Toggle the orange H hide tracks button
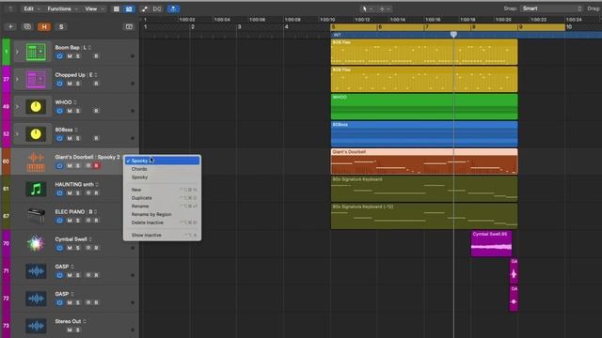Viewport: 602px width, 338px height. pyautogui.click(x=44, y=27)
